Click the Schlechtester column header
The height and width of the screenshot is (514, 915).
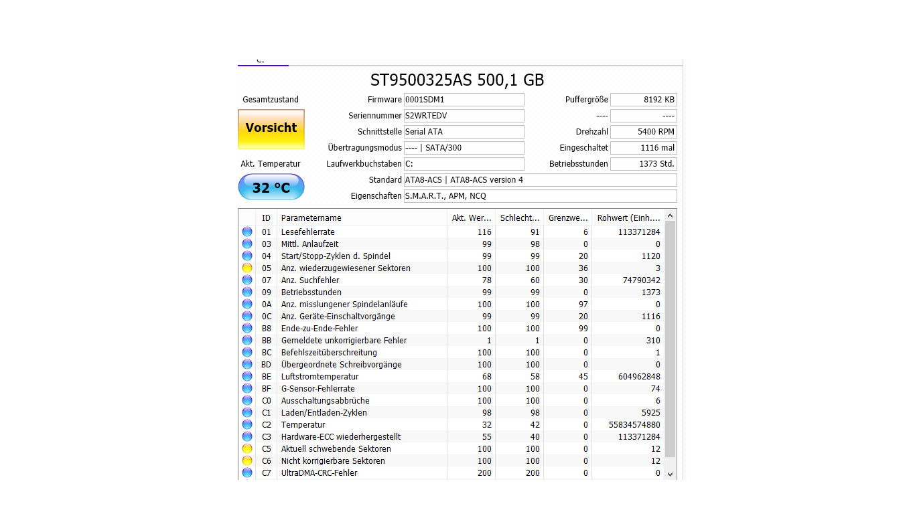tap(520, 218)
